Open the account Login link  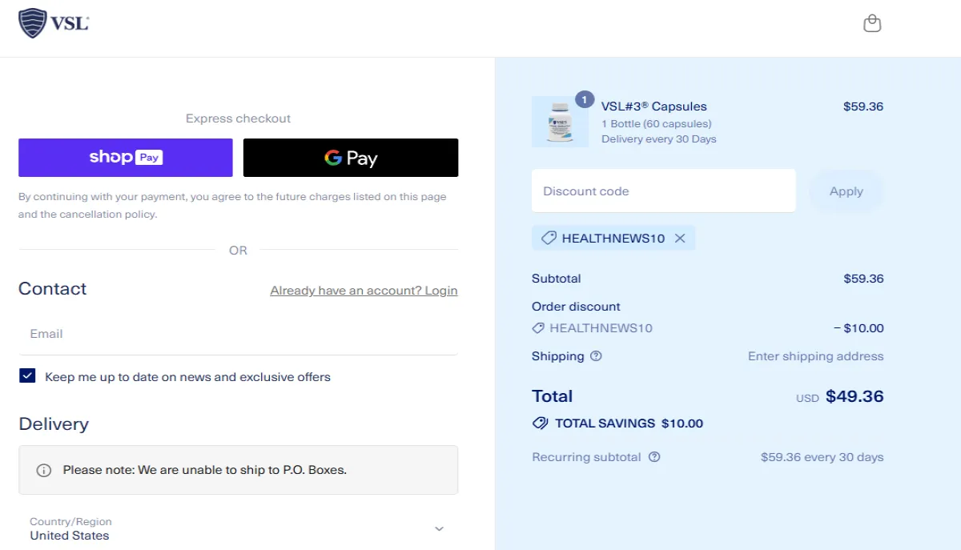[x=364, y=290]
